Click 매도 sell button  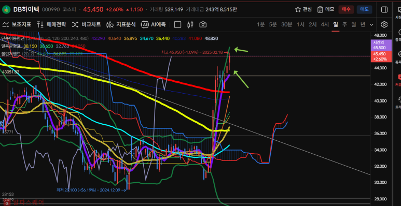tap(365, 9)
